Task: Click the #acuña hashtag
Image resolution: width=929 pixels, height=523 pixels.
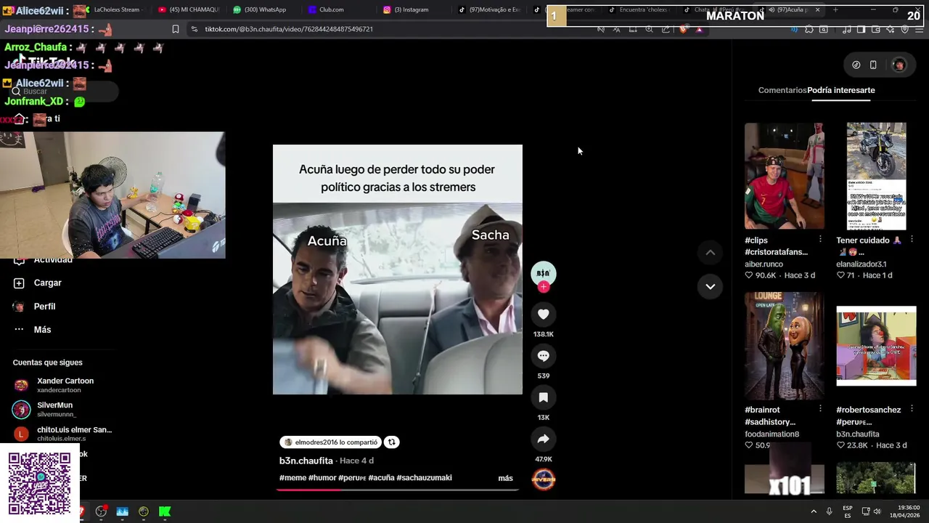Action: [x=381, y=478]
